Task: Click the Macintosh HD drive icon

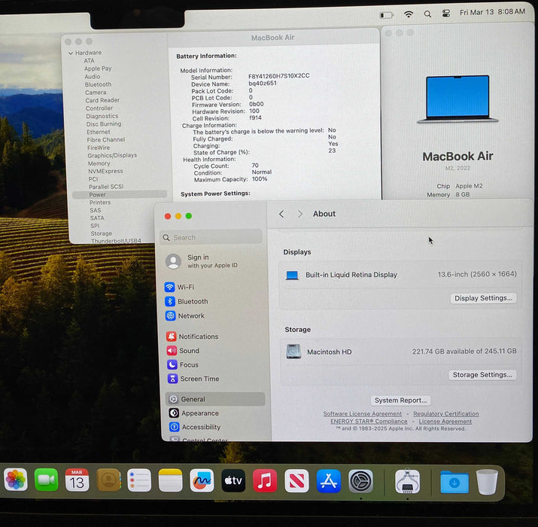Action: coord(293,352)
